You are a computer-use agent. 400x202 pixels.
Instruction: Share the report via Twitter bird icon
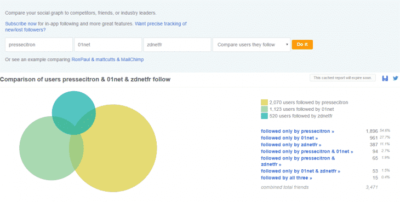point(396,78)
